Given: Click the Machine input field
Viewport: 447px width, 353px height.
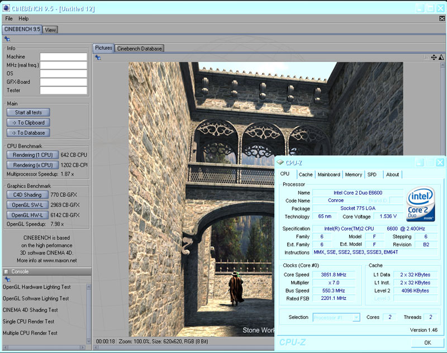Looking at the screenshot, I should point(63,57).
